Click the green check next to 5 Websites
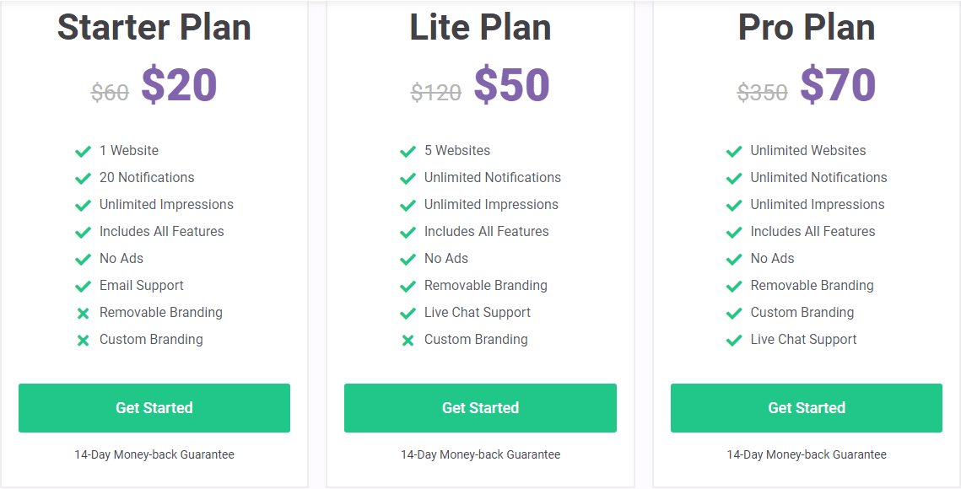This screenshot has height=489, width=961. click(408, 150)
